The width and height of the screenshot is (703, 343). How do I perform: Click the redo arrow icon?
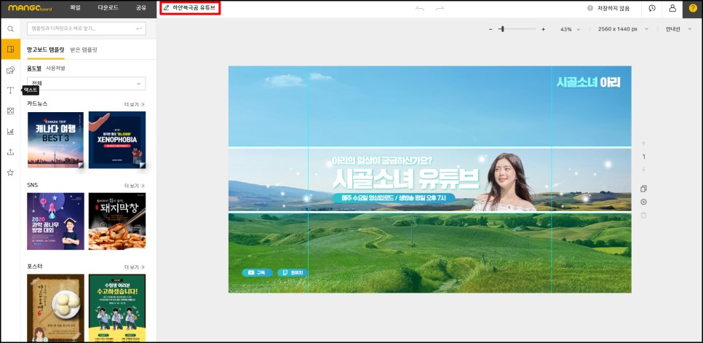click(440, 9)
